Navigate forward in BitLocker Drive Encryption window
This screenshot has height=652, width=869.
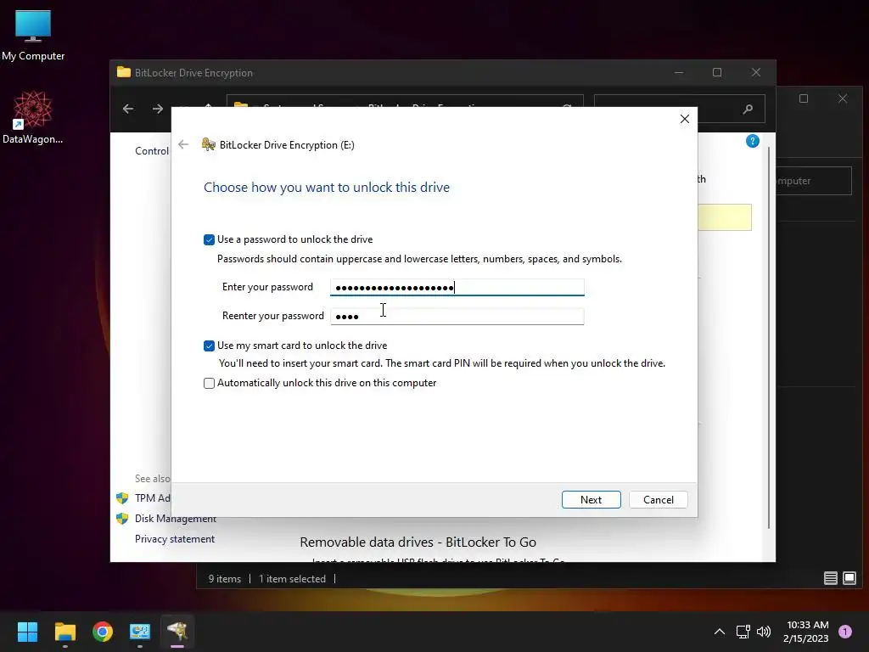tap(158, 109)
